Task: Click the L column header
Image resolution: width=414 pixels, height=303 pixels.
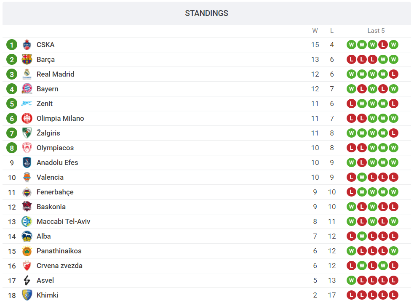Action: (332, 31)
